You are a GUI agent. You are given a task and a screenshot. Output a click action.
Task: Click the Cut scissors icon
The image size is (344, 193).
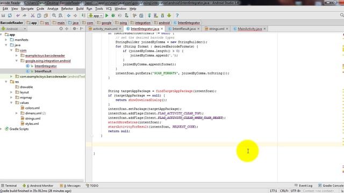click(x=32, y=16)
